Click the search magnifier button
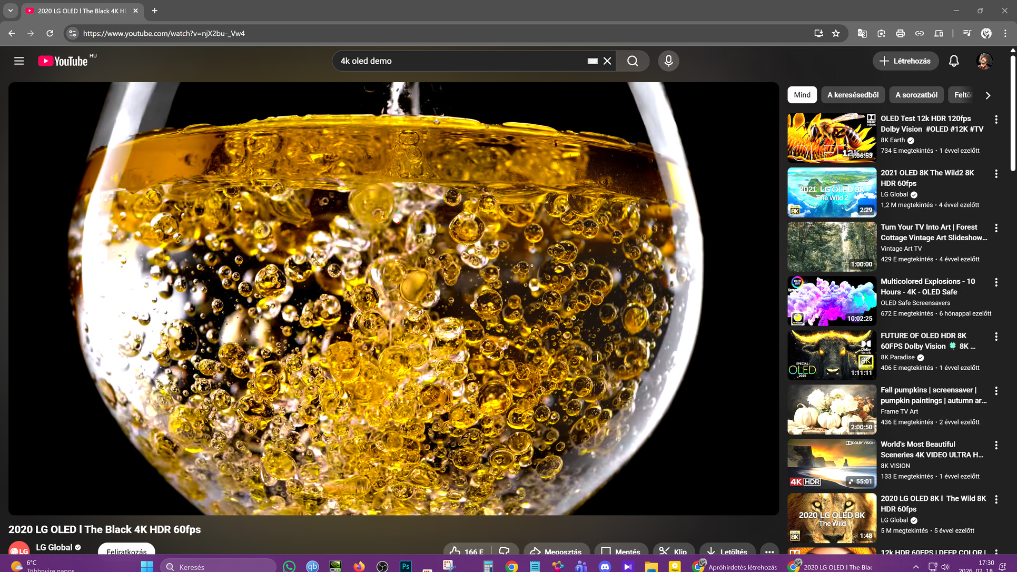1017x572 pixels. click(x=633, y=61)
